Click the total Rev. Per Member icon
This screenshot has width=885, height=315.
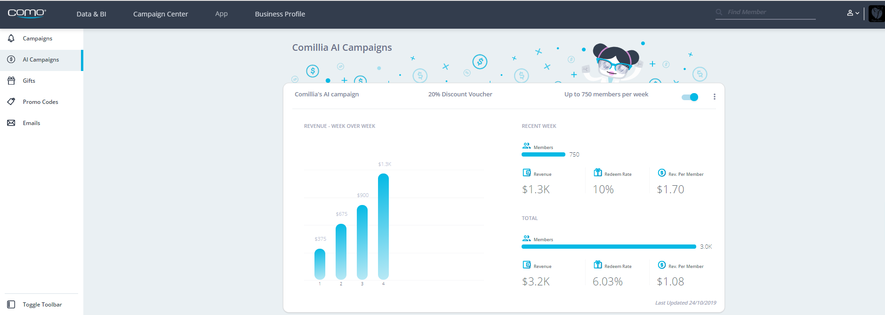click(662, 265)
